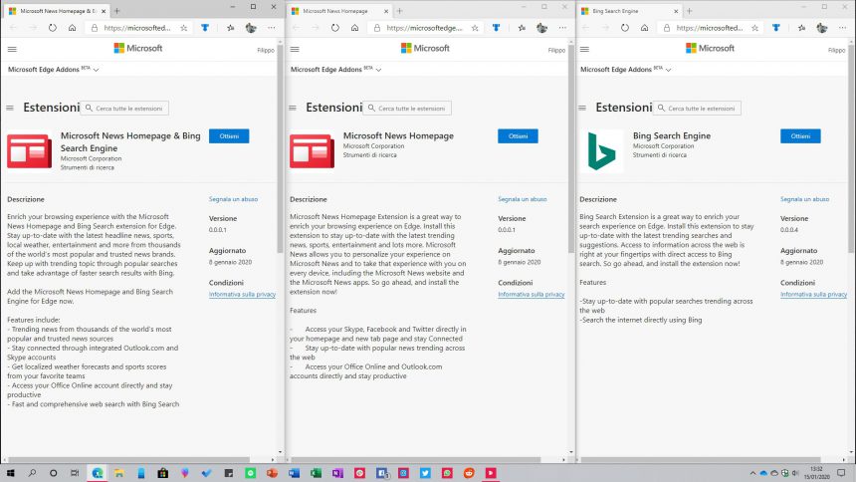
Task: Open Estensioni side menu in left window
Action: [10, 109]
